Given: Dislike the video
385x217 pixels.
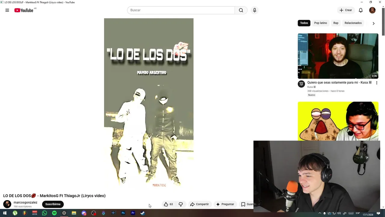Looking at the screenshot, I should tap(181, 204).
